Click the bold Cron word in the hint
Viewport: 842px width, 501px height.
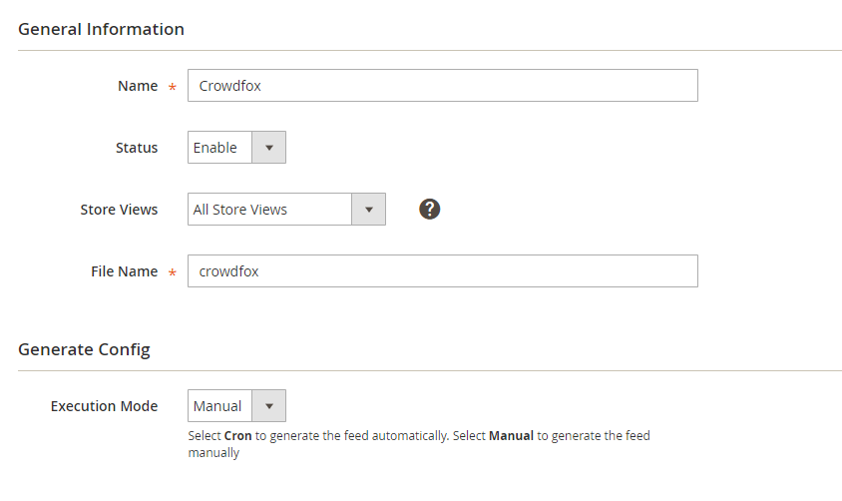[237, 436]
